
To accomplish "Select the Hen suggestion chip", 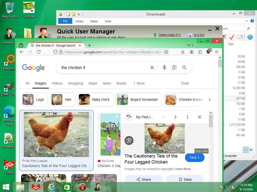I will coord(62,99).
